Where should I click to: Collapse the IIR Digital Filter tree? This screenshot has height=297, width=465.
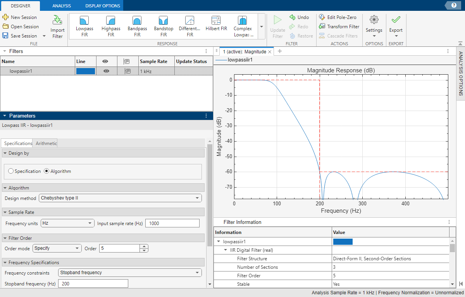click(x=225, y=250)
